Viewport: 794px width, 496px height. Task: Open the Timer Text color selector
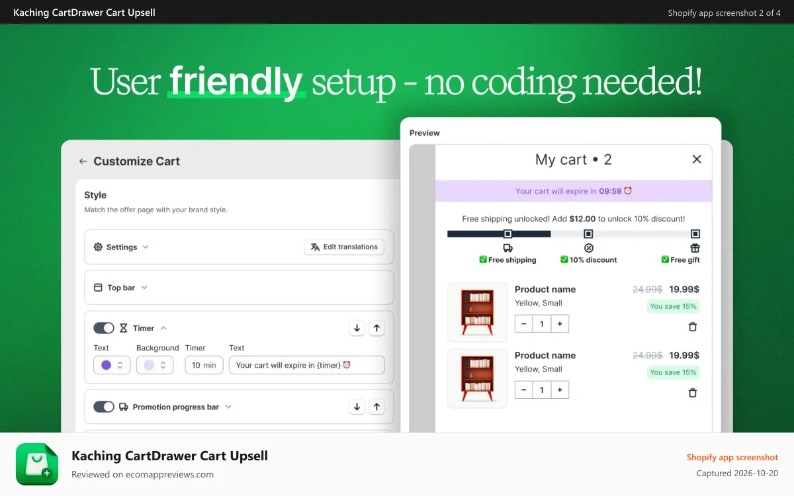point(112,365)
